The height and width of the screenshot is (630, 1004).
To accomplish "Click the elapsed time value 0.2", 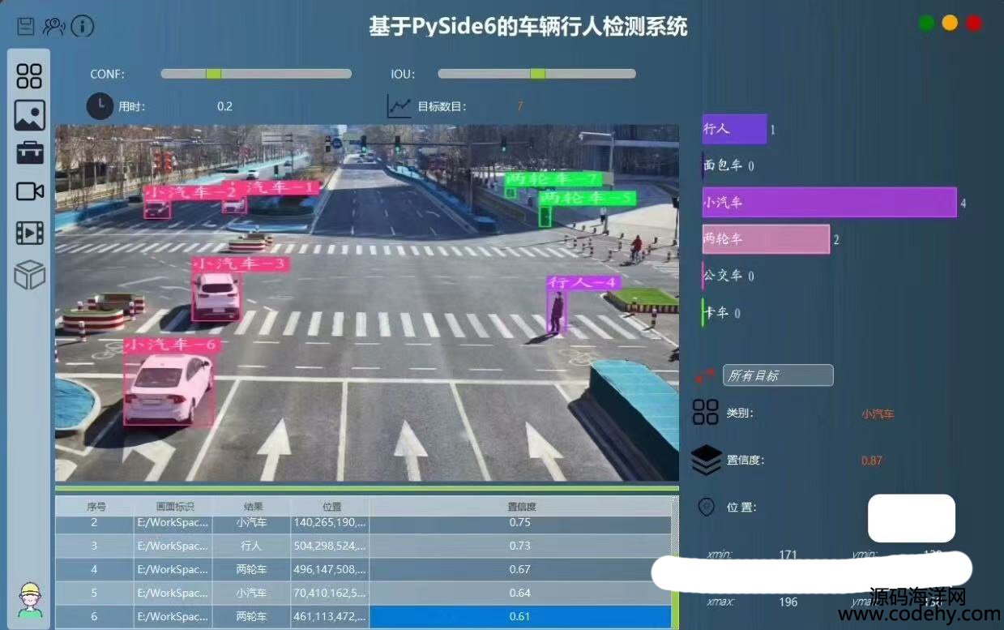I will (224, 106).
